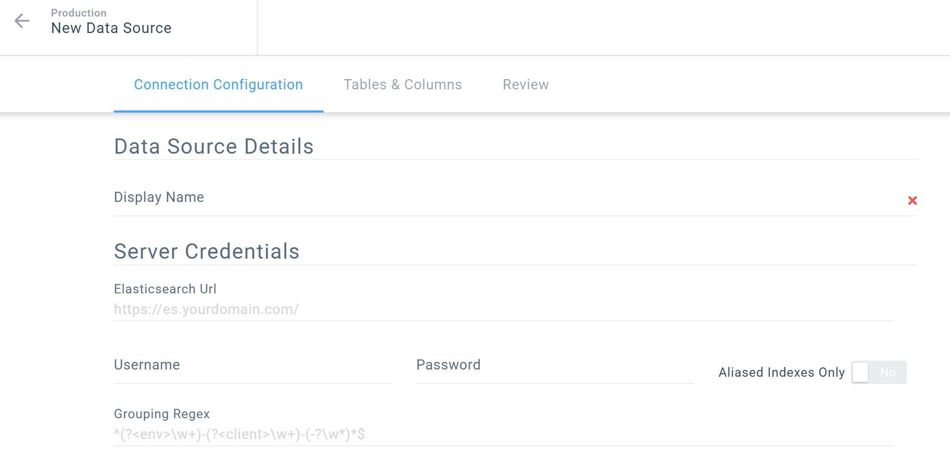Open the Review tab
The width and height of the screenshot is (950, 458).
pos(526,85)
